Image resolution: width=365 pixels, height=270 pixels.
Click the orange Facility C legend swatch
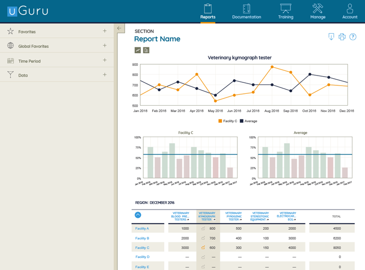(220, 121)
